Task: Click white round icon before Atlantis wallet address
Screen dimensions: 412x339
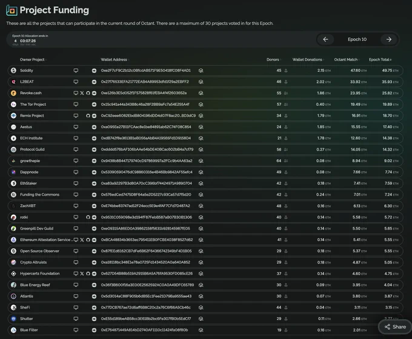Action: point(94,296)
